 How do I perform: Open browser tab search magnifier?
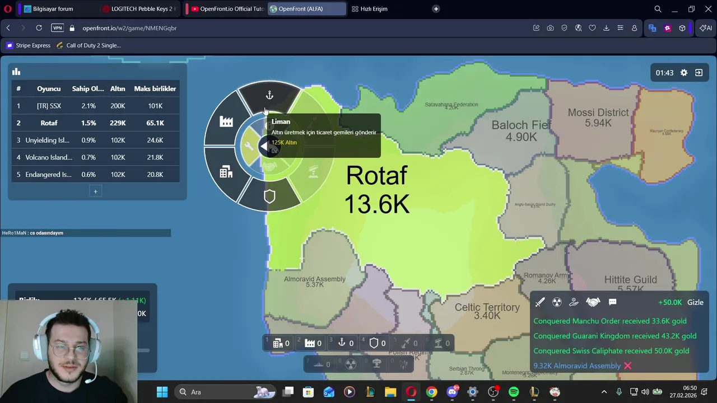[x=658, y=9]
